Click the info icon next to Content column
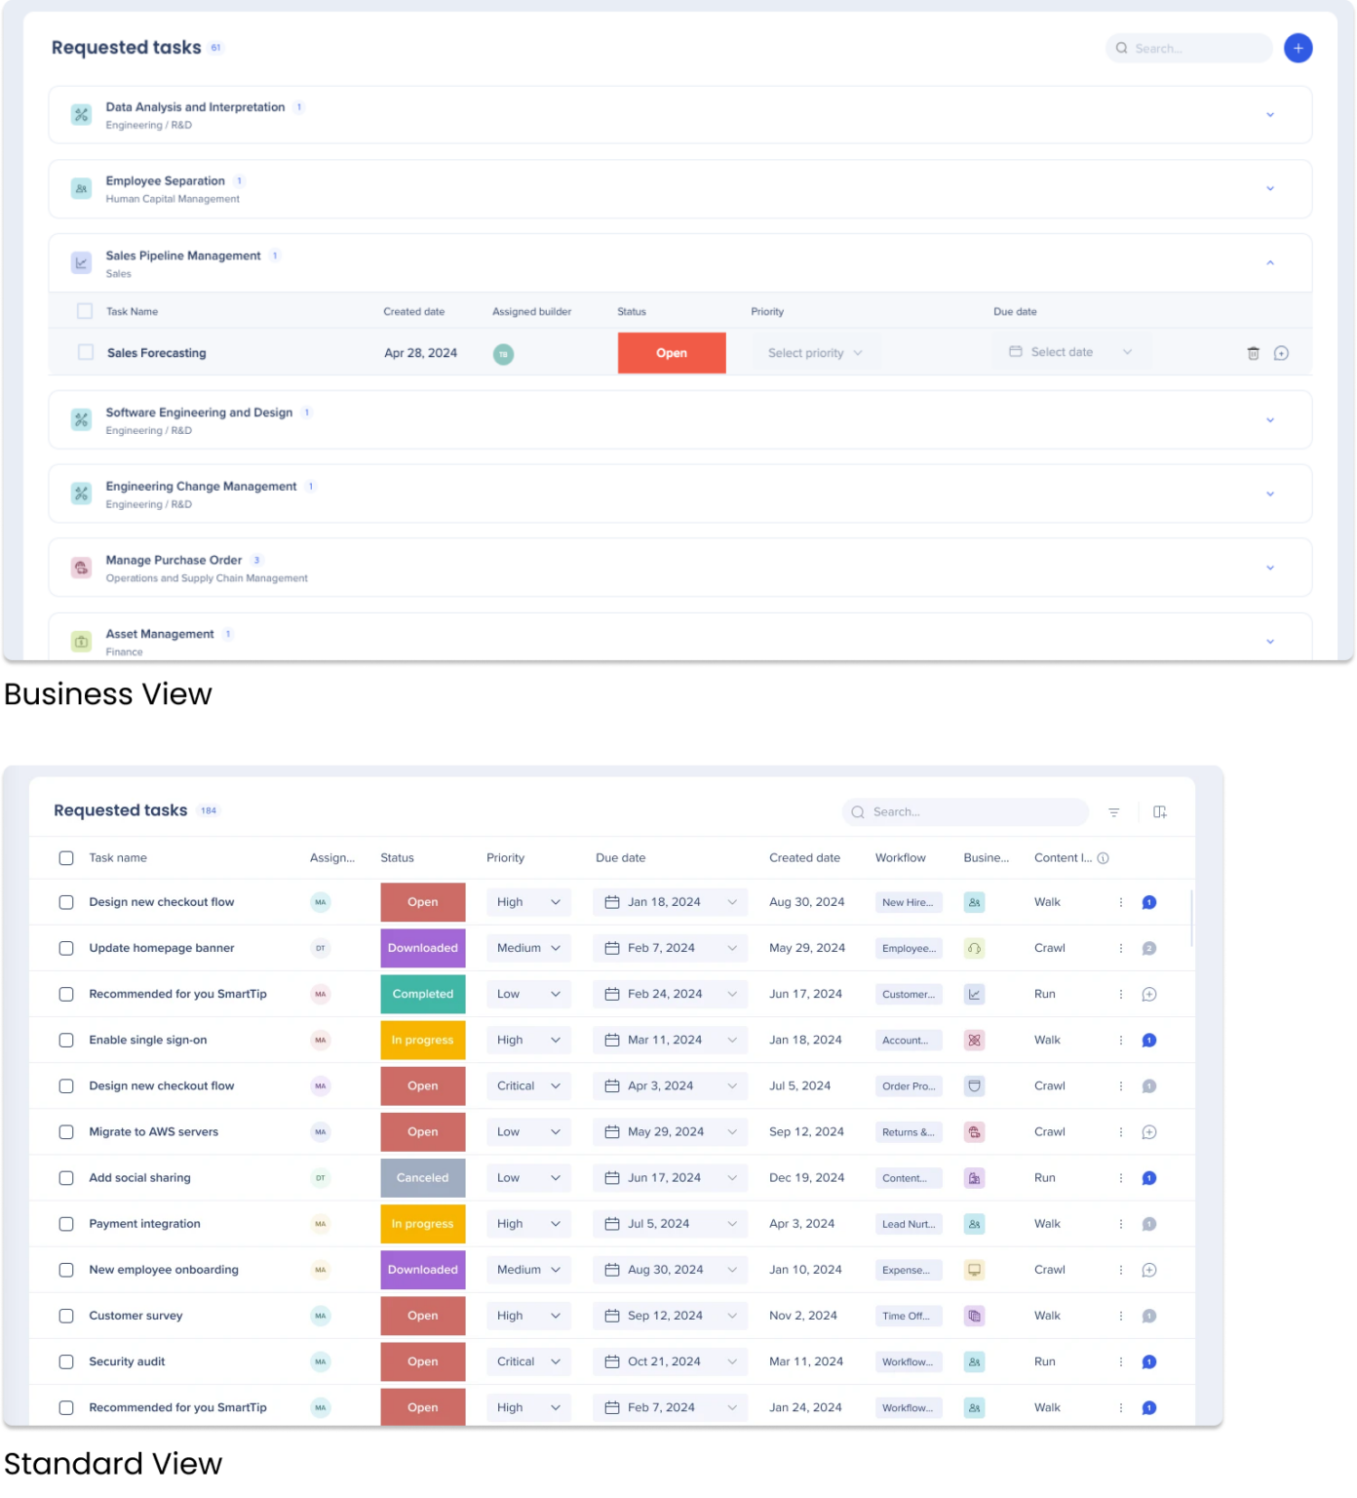 pyautogui.click(x=1102, y=857)
